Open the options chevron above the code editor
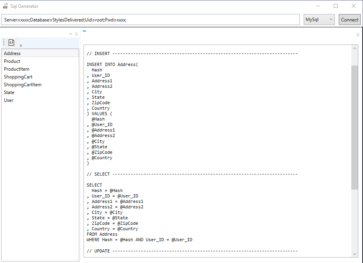363x263 pixels. (358, 35)
